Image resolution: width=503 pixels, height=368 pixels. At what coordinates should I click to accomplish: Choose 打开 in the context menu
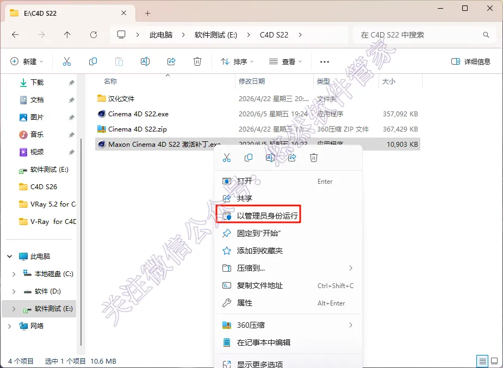tap(288, 181)
